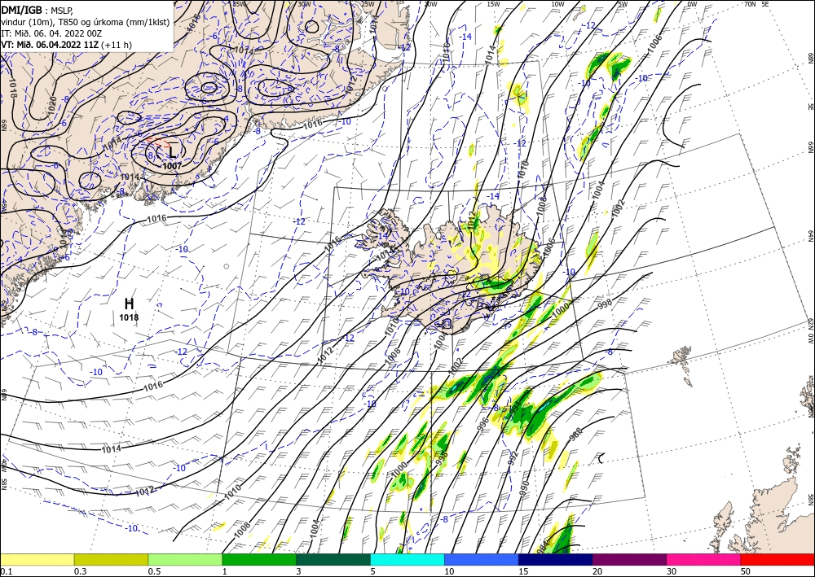Screen dimensions: 815x577
Task: Click the dark green 3 mm legend swatch
Action: point(333,559)
